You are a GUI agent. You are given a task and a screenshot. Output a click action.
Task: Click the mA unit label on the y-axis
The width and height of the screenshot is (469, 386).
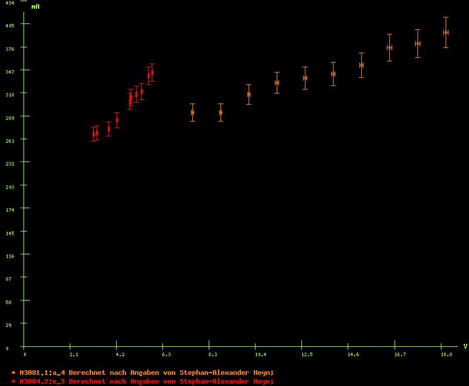pos(35,7)
